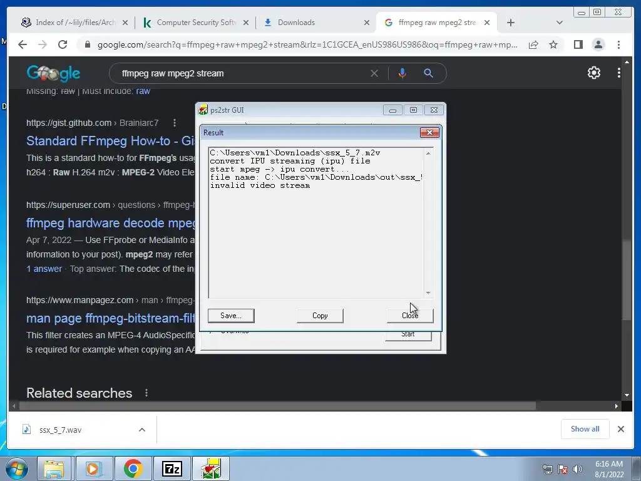Open Action Center flag in tray

click(563, 470)
